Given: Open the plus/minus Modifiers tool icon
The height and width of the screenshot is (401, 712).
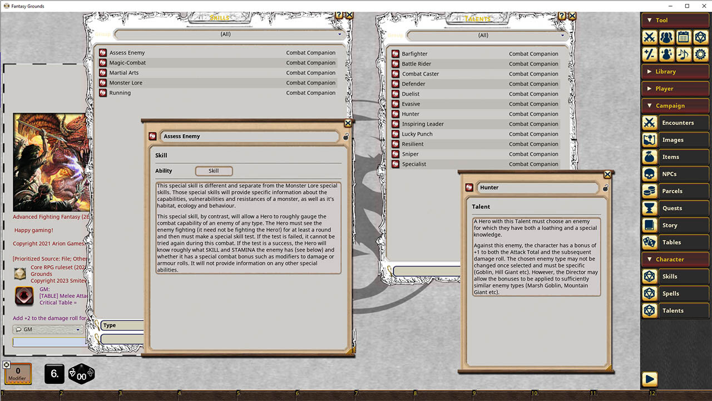Looking at the screenshot, I should click(x=649, y=54).
